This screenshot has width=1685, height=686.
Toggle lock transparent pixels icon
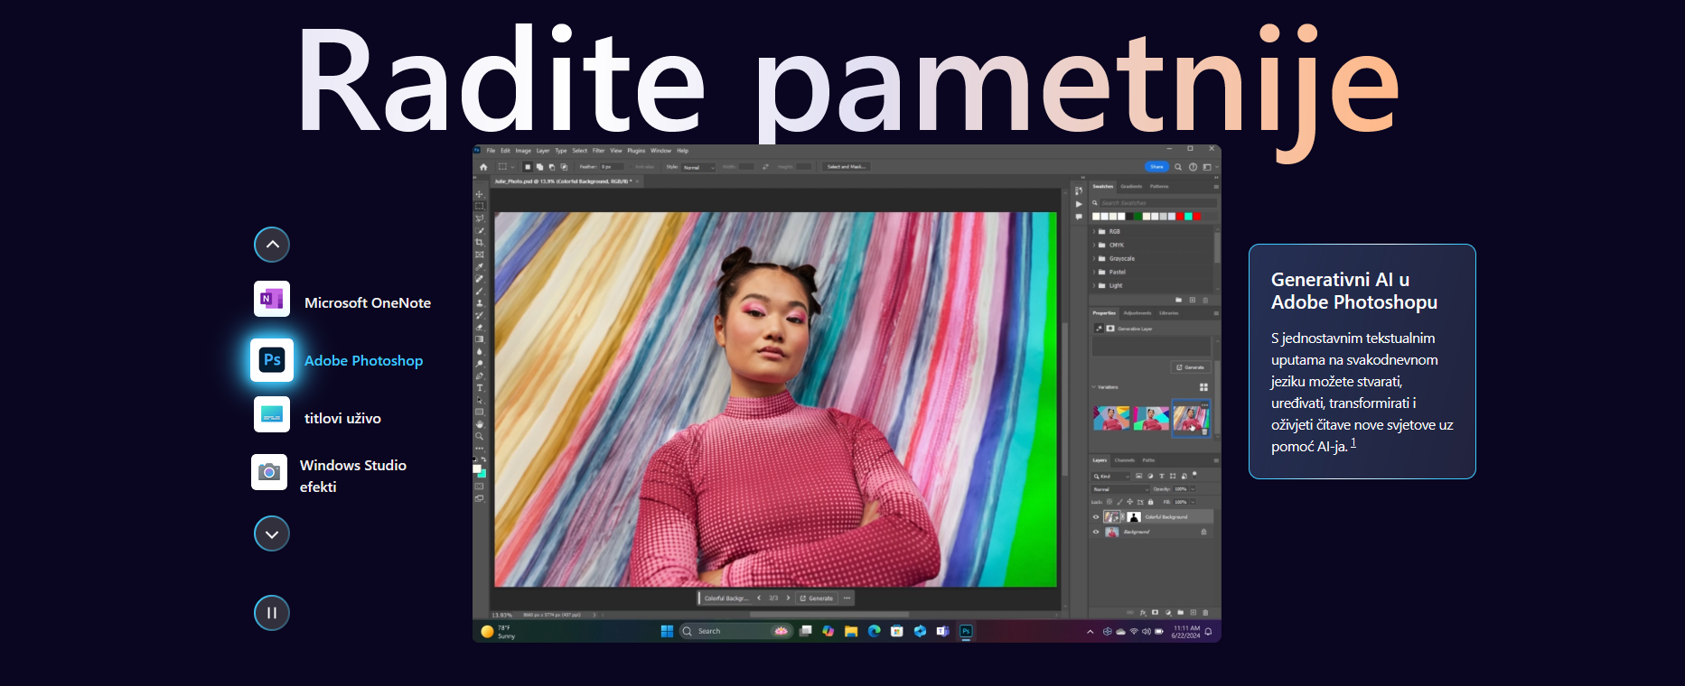click(1109, 502)
